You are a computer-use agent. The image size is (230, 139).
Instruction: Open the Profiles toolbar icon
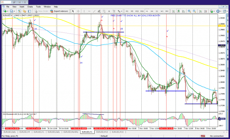pyautogui.click(x=11, y=11)
